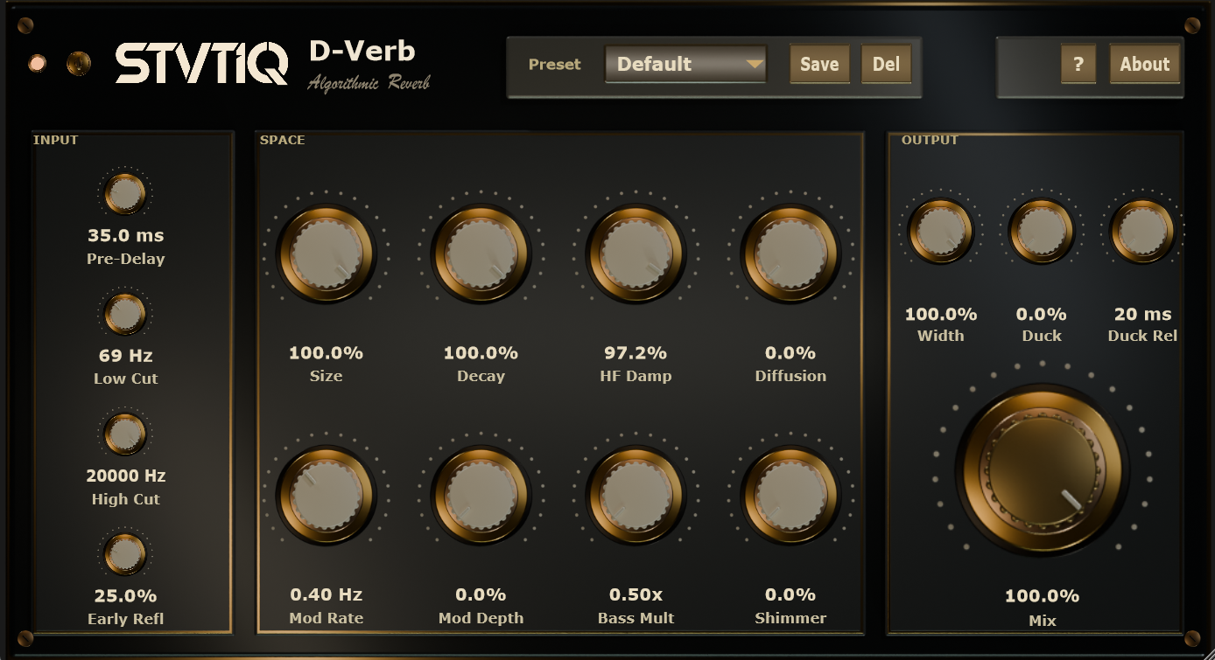1215x660 pixels.
Task: Click the 0.0% Mod Depth value
Action: tap(481, 594)
